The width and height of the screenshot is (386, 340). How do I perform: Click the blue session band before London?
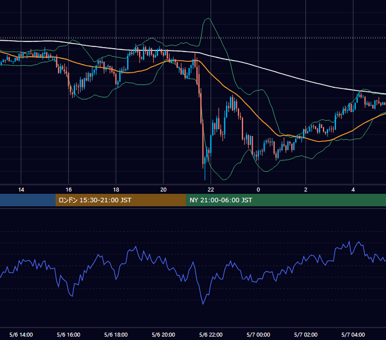click(x=28, y=200)
